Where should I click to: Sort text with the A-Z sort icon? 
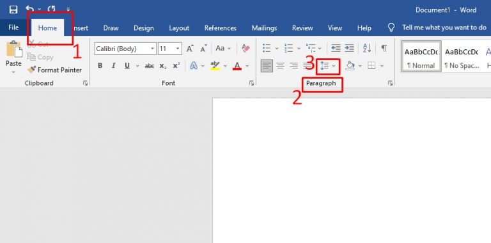point(367,48)
